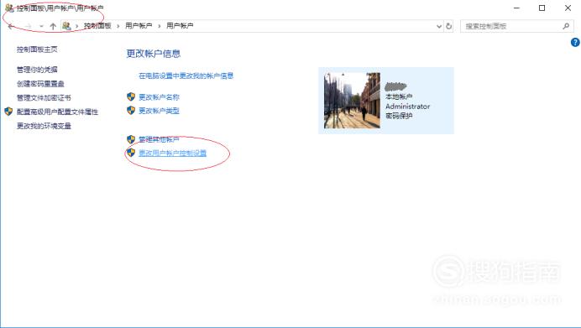The height and width of the screenshot is (328, 581).
Task: Open 更改帐户名称 link
Action: (159, 97)
